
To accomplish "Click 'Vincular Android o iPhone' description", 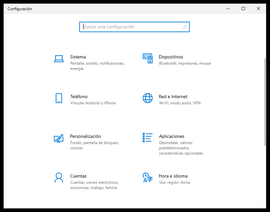I will point(93,103).
